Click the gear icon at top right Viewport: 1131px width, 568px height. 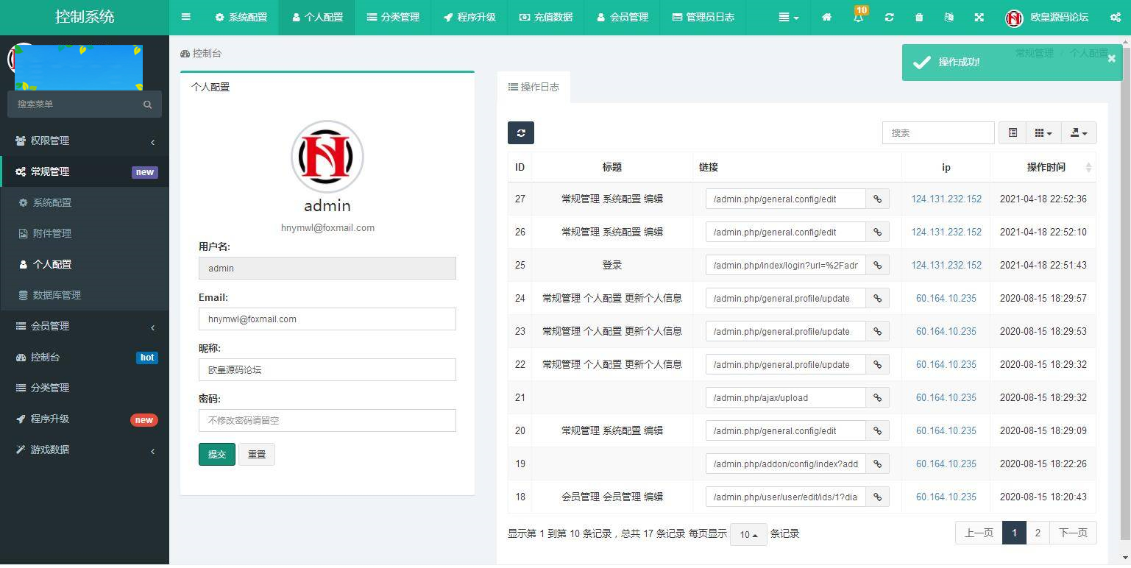click(1117, 17)
